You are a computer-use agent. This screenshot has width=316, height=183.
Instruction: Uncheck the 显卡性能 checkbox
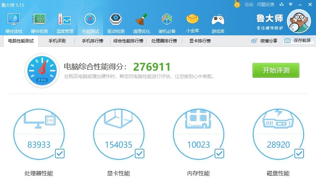pyautogui.click(x=139, y=154)
